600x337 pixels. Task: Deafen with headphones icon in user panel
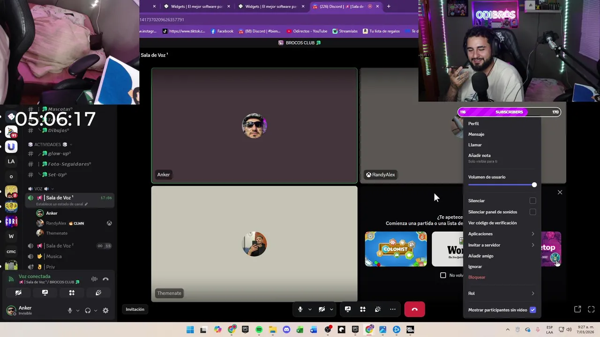coord(88,310)
